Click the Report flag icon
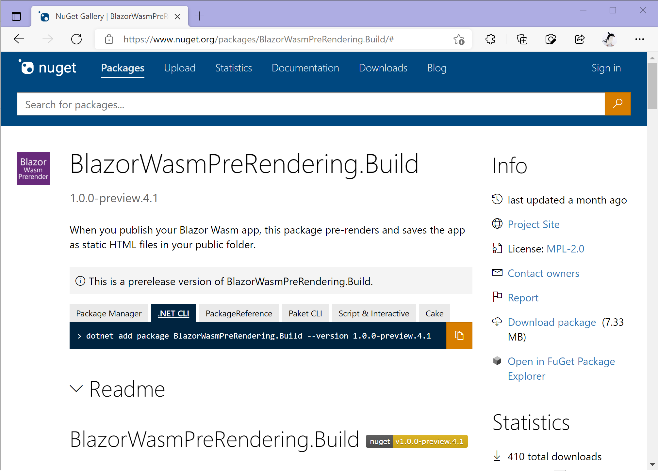Screen dimensions: 658x471 (497, 297)
